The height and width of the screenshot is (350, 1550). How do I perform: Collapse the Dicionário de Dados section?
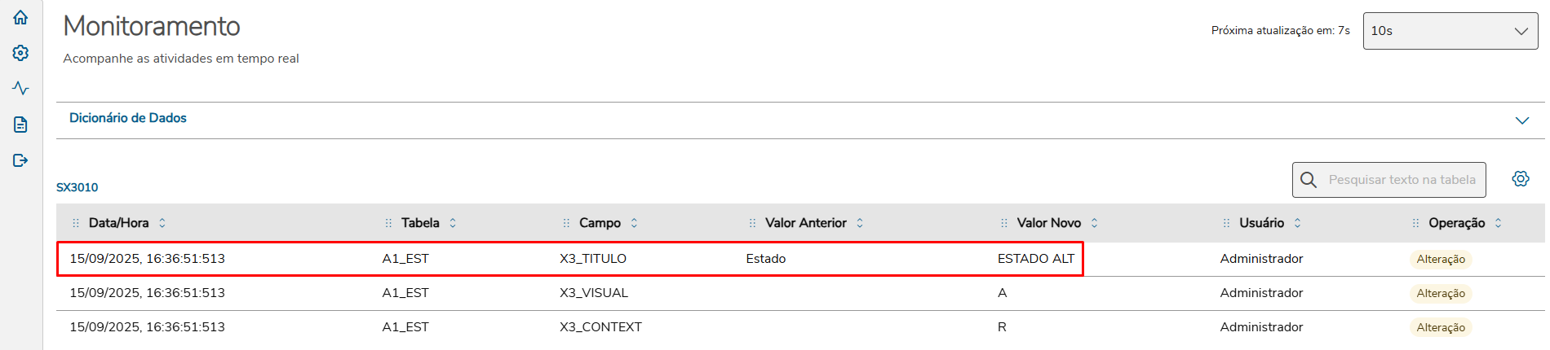[x=1521, y=120]
